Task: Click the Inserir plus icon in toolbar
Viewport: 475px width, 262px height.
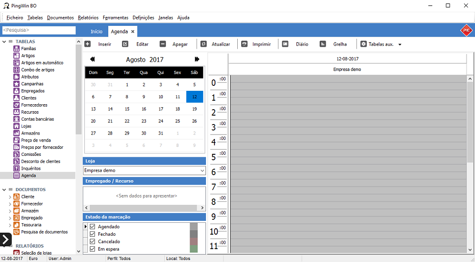Action: [88, 44]
